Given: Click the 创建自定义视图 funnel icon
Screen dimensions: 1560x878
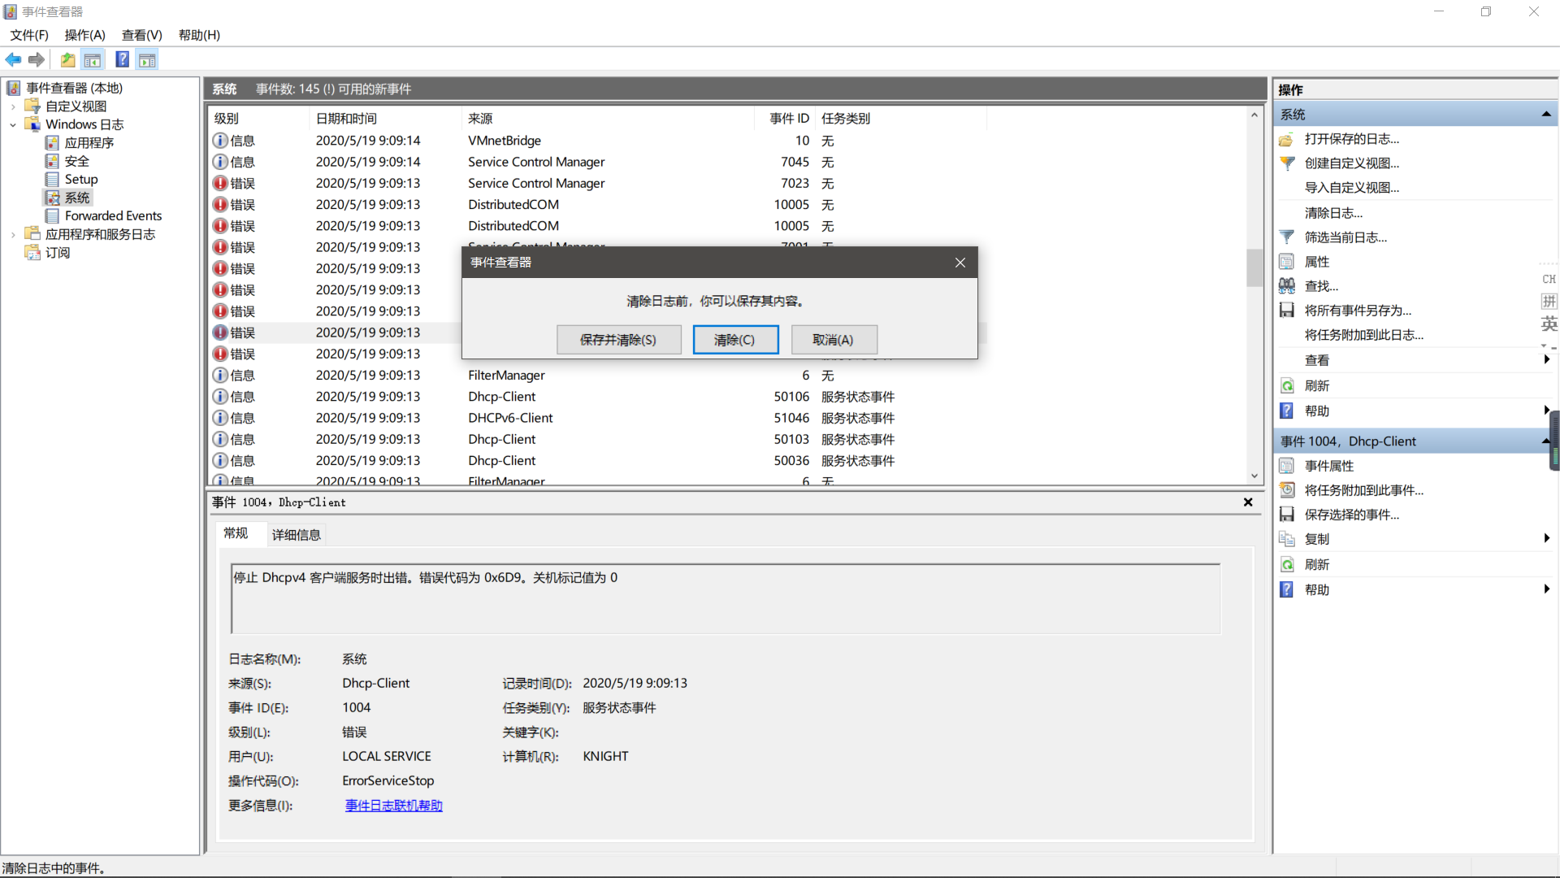Looking at the screenshot, I should click(x=1287, y=163).
